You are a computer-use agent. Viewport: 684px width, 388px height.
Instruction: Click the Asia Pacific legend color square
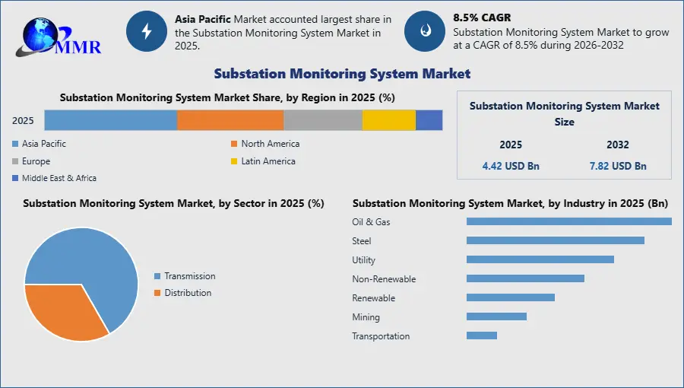[15, 144]
